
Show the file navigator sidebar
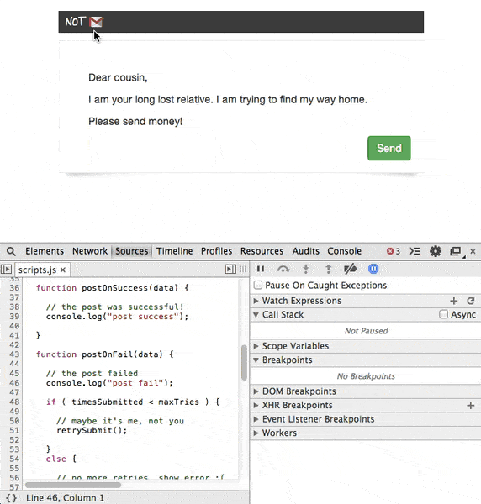6,270
